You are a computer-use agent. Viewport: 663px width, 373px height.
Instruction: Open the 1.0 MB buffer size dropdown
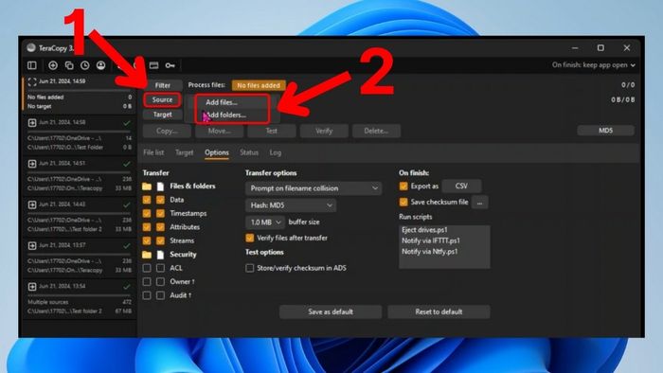coord(265,222)
